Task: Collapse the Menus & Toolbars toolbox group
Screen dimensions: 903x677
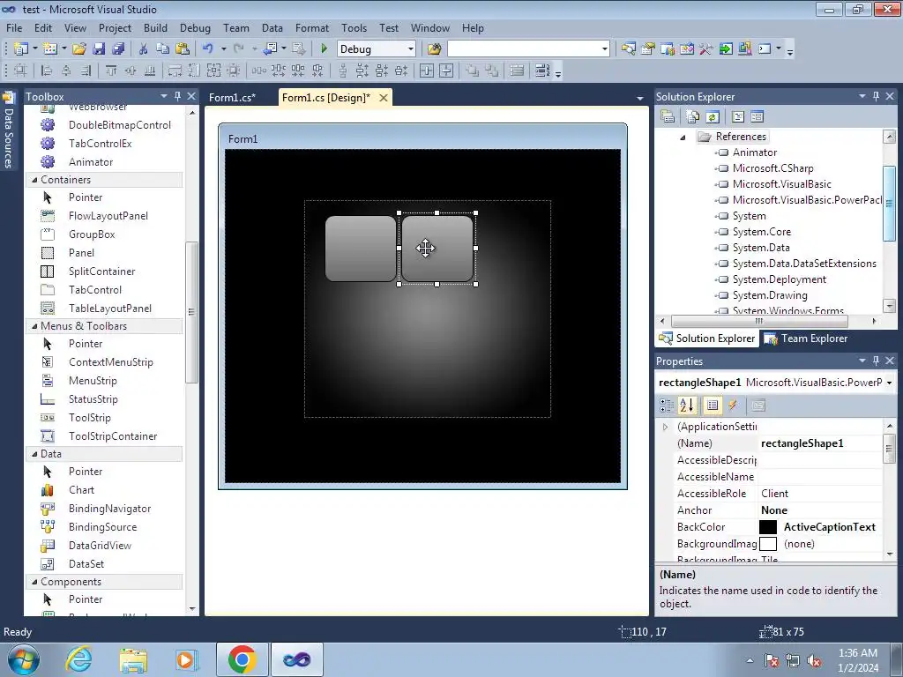Action: click(34, 326)
